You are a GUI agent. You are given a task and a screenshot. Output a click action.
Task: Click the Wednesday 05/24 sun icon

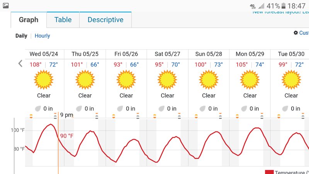(x=44, y=80)
